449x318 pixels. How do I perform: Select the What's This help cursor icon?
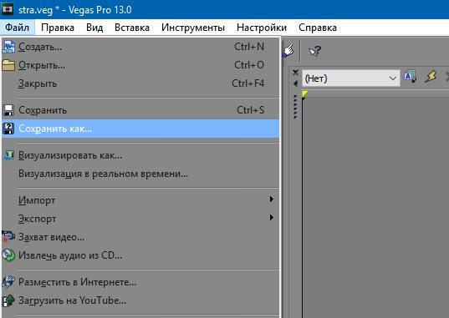pos(315,52)
